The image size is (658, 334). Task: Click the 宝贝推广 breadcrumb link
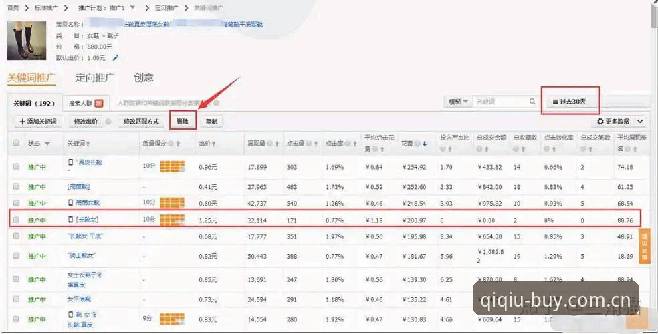tap(167, 7)
